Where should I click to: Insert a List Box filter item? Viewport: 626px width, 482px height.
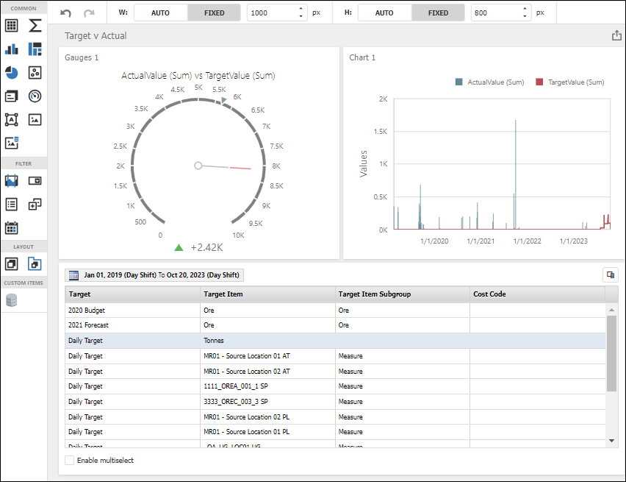coord(12,205)
